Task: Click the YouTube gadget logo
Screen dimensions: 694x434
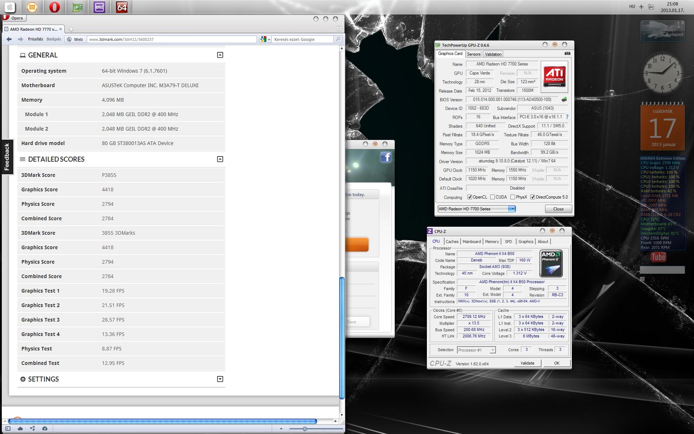Action: pyautogui.click(x=654, y=257)
